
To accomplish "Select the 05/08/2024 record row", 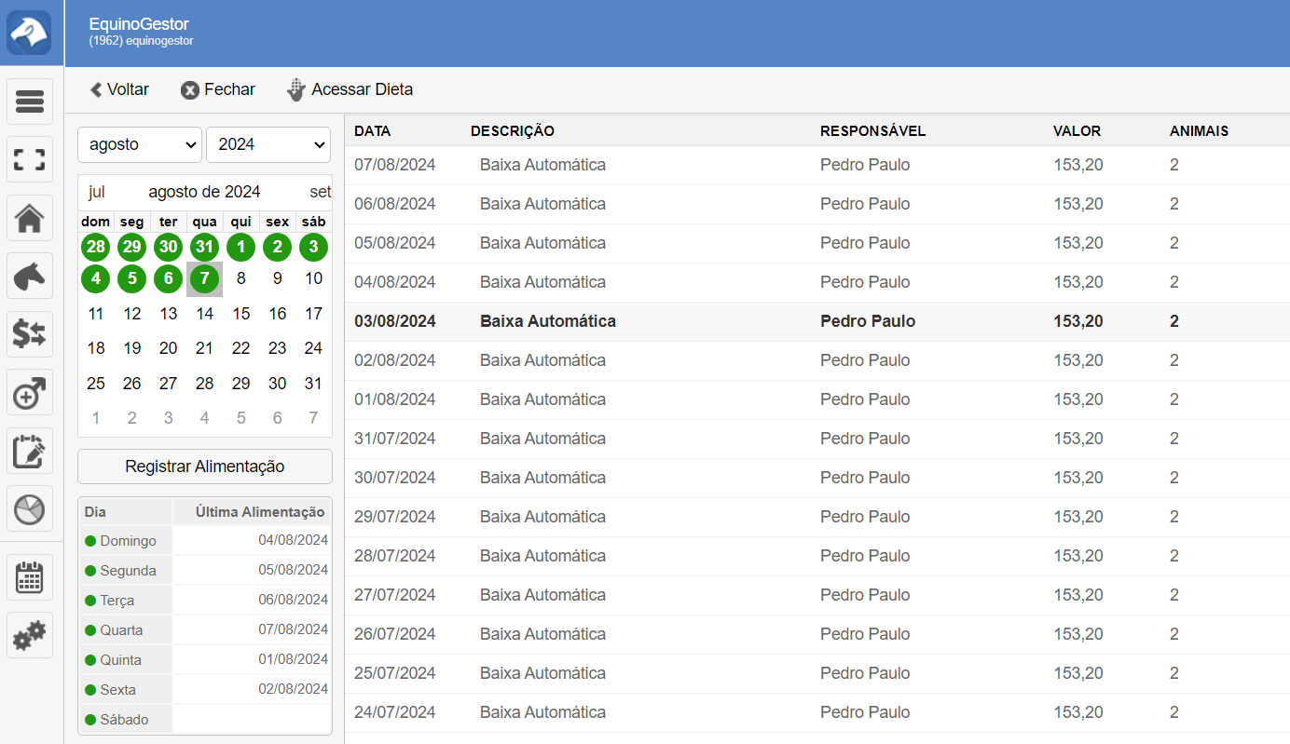I will pos(817,243).
